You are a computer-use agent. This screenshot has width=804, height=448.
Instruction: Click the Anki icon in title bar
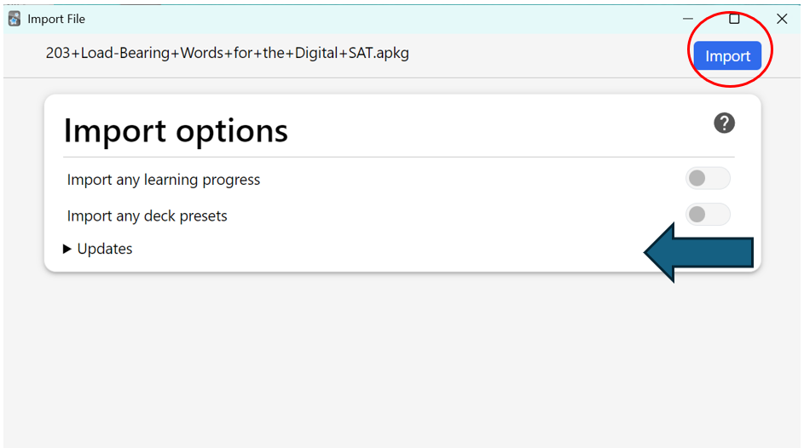click(x=14, y=19)
